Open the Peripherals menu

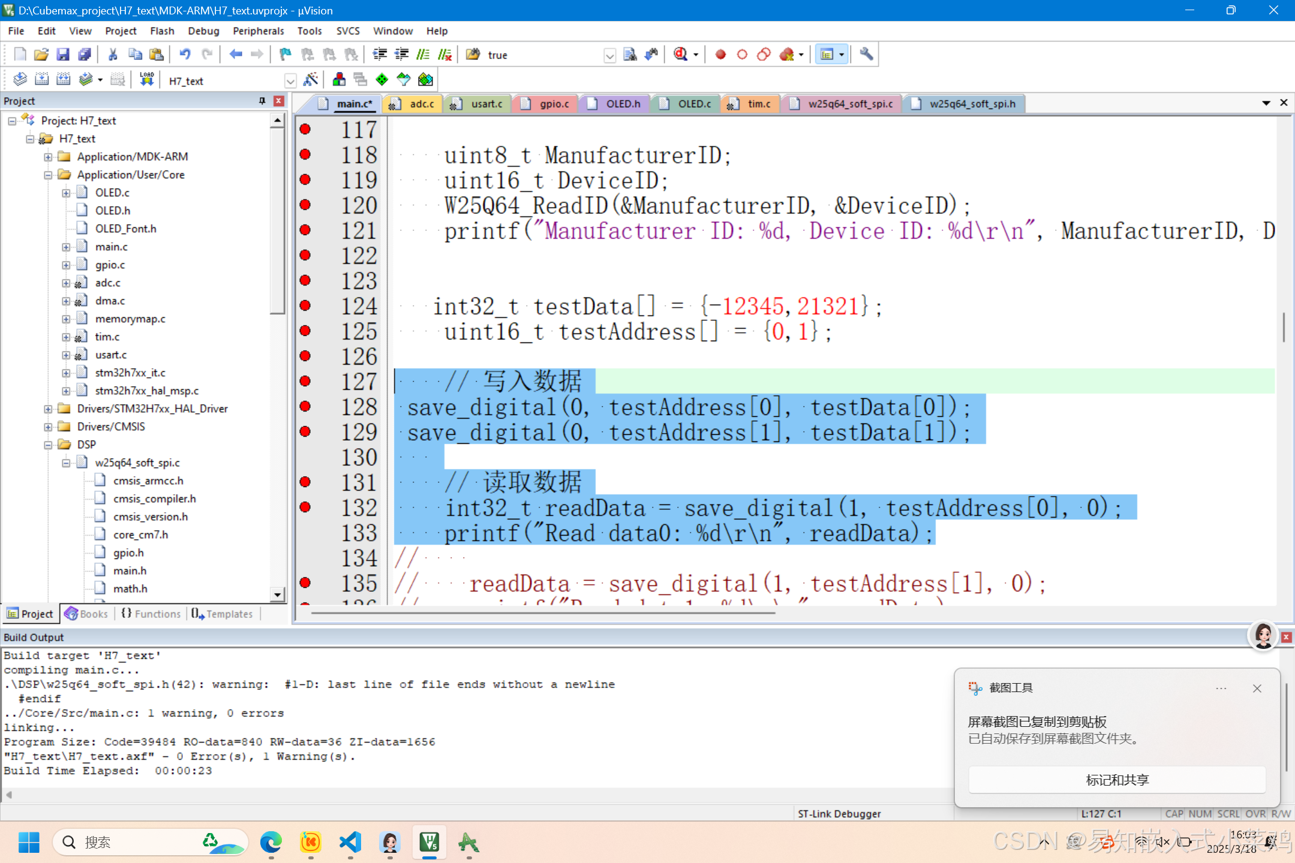point(258,31)
